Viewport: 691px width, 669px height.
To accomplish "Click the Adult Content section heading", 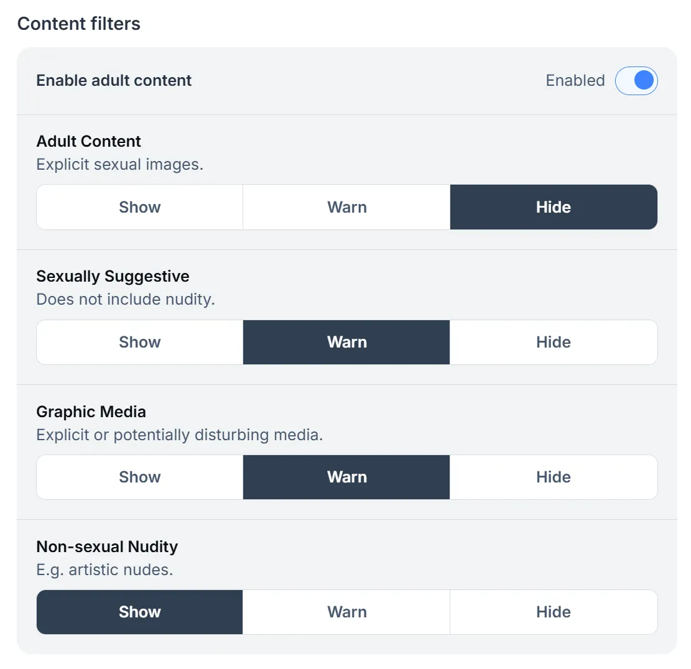I will [x=88, y=141].
